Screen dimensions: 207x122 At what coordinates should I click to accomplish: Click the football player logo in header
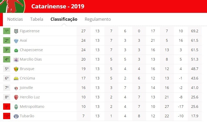[x=13, y=6]
